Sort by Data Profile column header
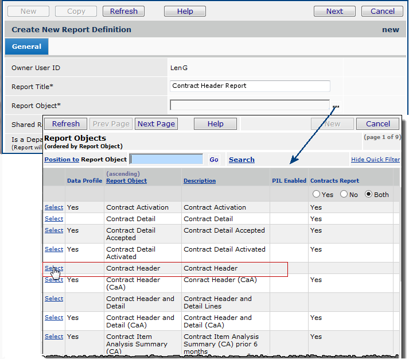 [84, 180]
